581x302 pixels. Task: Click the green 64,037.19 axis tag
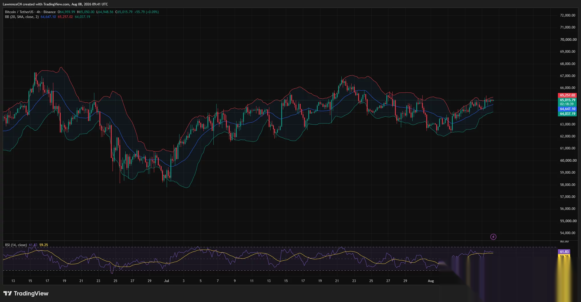coord(567,114)
